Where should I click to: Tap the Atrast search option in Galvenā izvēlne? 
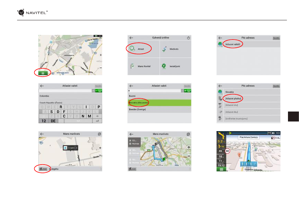[143, 49]
